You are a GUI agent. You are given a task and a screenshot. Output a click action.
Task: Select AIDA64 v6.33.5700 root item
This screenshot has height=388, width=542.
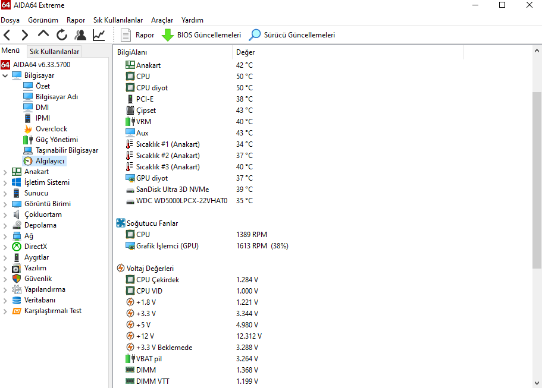[x=36, y=65]
